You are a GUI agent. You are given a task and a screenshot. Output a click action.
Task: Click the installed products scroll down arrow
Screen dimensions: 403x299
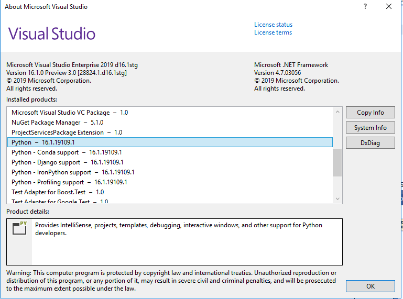coord(337,199)
